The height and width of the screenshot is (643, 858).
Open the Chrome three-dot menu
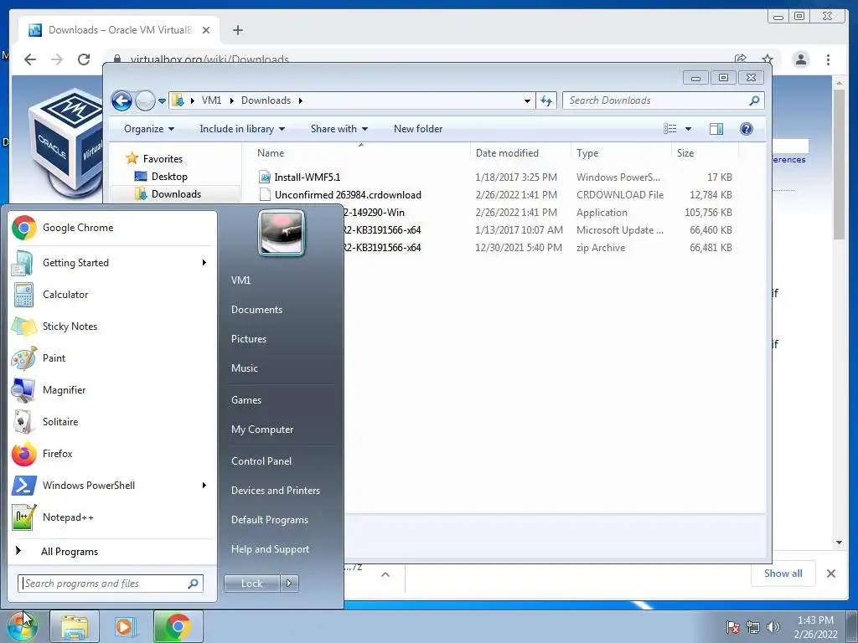point(828,59)
